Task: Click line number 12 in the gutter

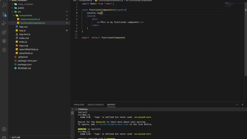Action: pos(76,37)
